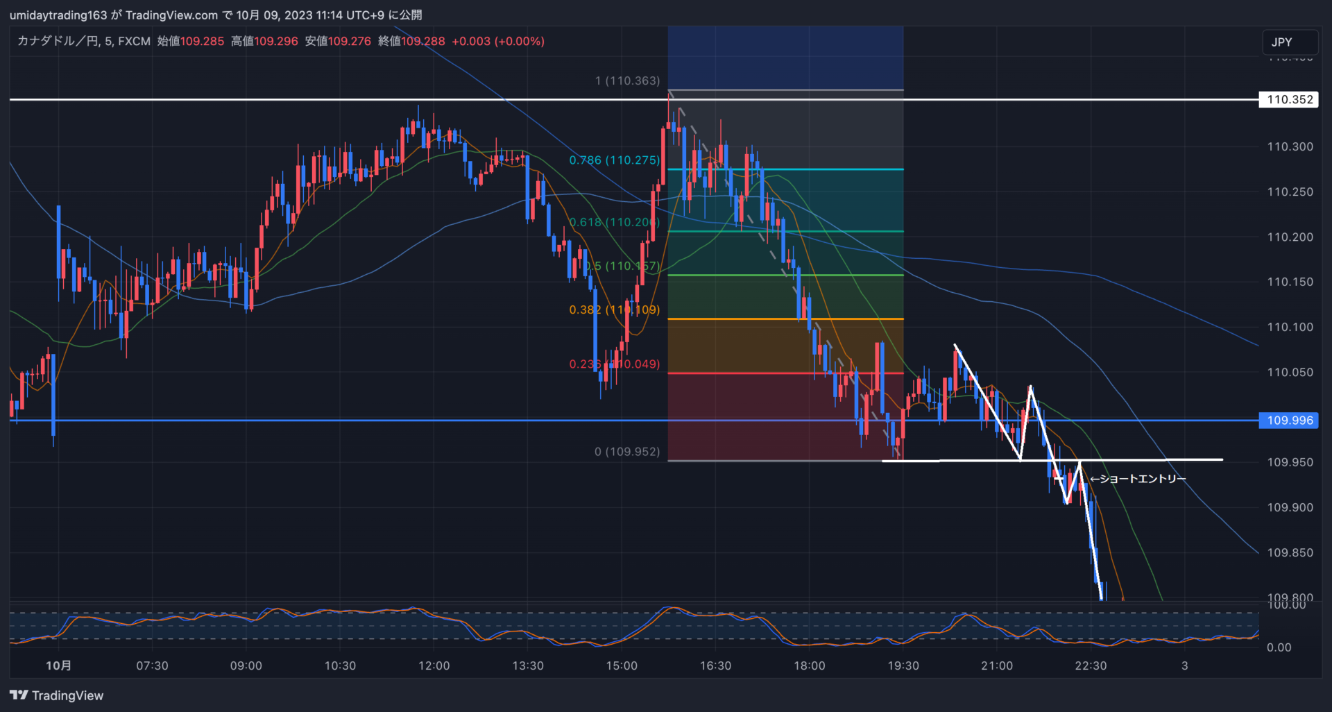Screen dimensions: 1332x712
Task: Click the red 0.236 Fibonacci level label
Action: click(614, 364)
